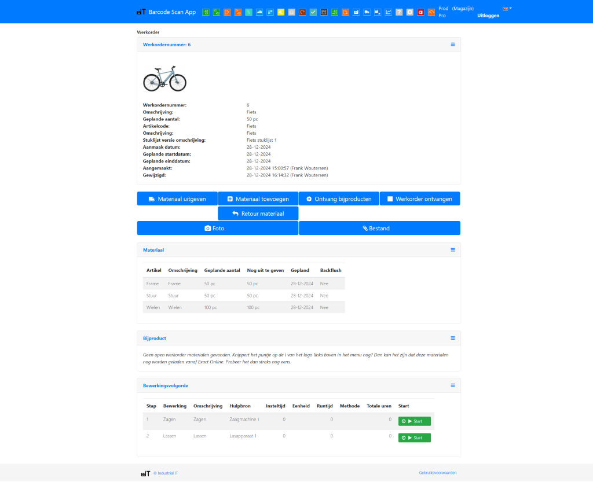Image resolution: width=593 pixels, height=482 pixels.
Task: Click the Materiaal uitgeven button
Action: [177, 198]
